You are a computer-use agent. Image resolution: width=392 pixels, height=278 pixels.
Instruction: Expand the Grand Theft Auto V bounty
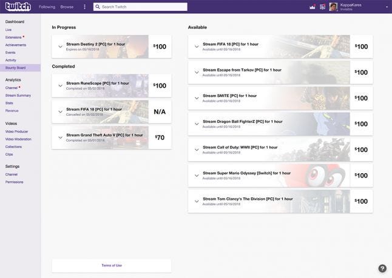(x=60, y=137)
